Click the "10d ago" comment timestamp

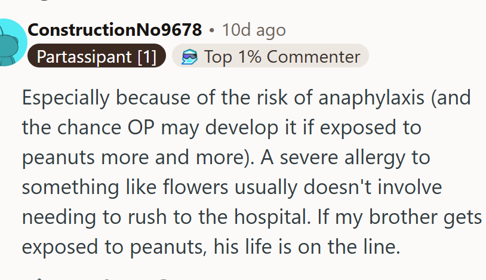click(x=254, y=29)
